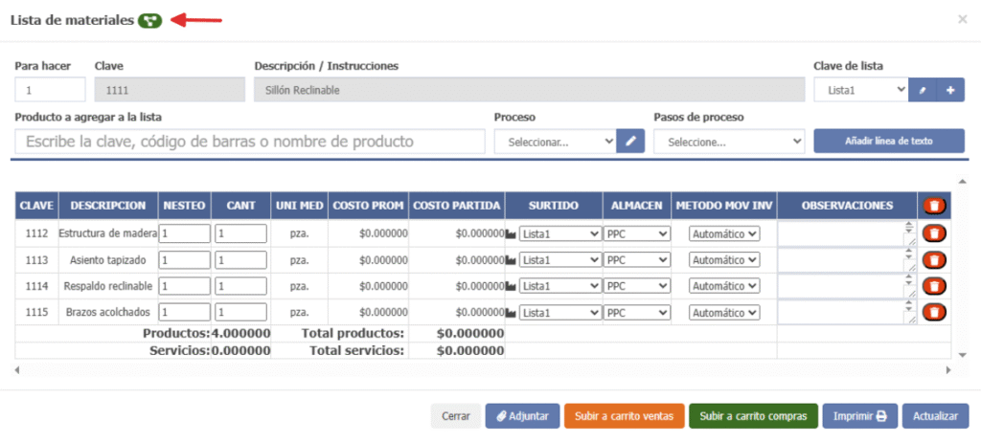Open the Pasos de proceso dropdown
The height and width of the screenshot is (442, 981).
[x=729, y=142]
